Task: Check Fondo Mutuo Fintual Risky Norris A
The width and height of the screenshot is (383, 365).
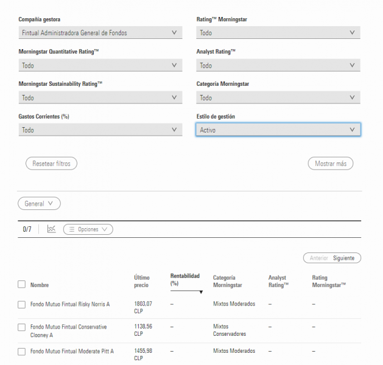Action: (x=22, y=304)
